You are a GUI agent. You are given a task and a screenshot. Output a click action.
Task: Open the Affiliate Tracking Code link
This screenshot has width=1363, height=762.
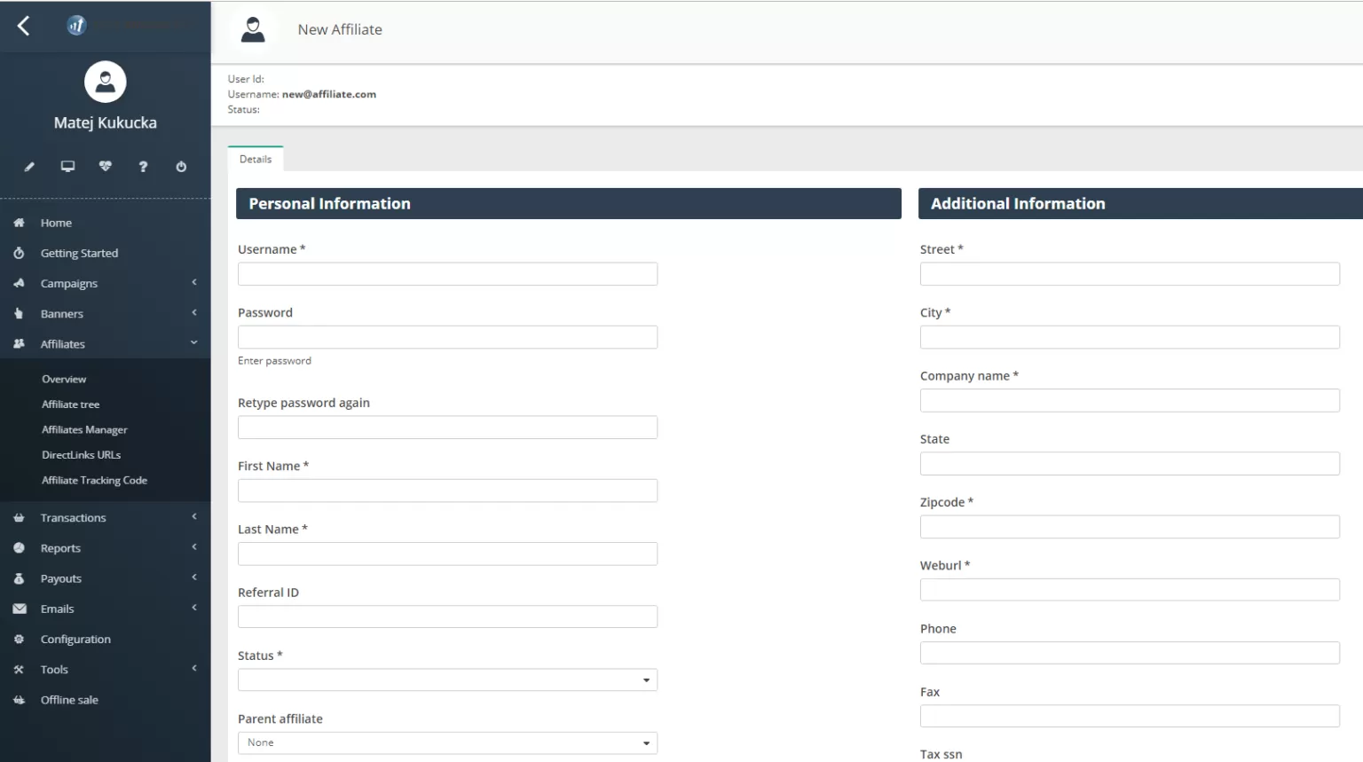tap(94, 480)
